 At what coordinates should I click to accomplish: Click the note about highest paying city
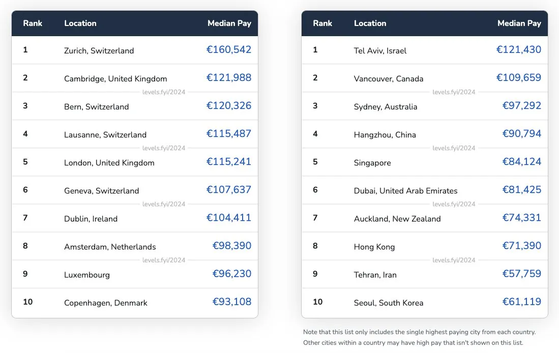coord(419,337)
